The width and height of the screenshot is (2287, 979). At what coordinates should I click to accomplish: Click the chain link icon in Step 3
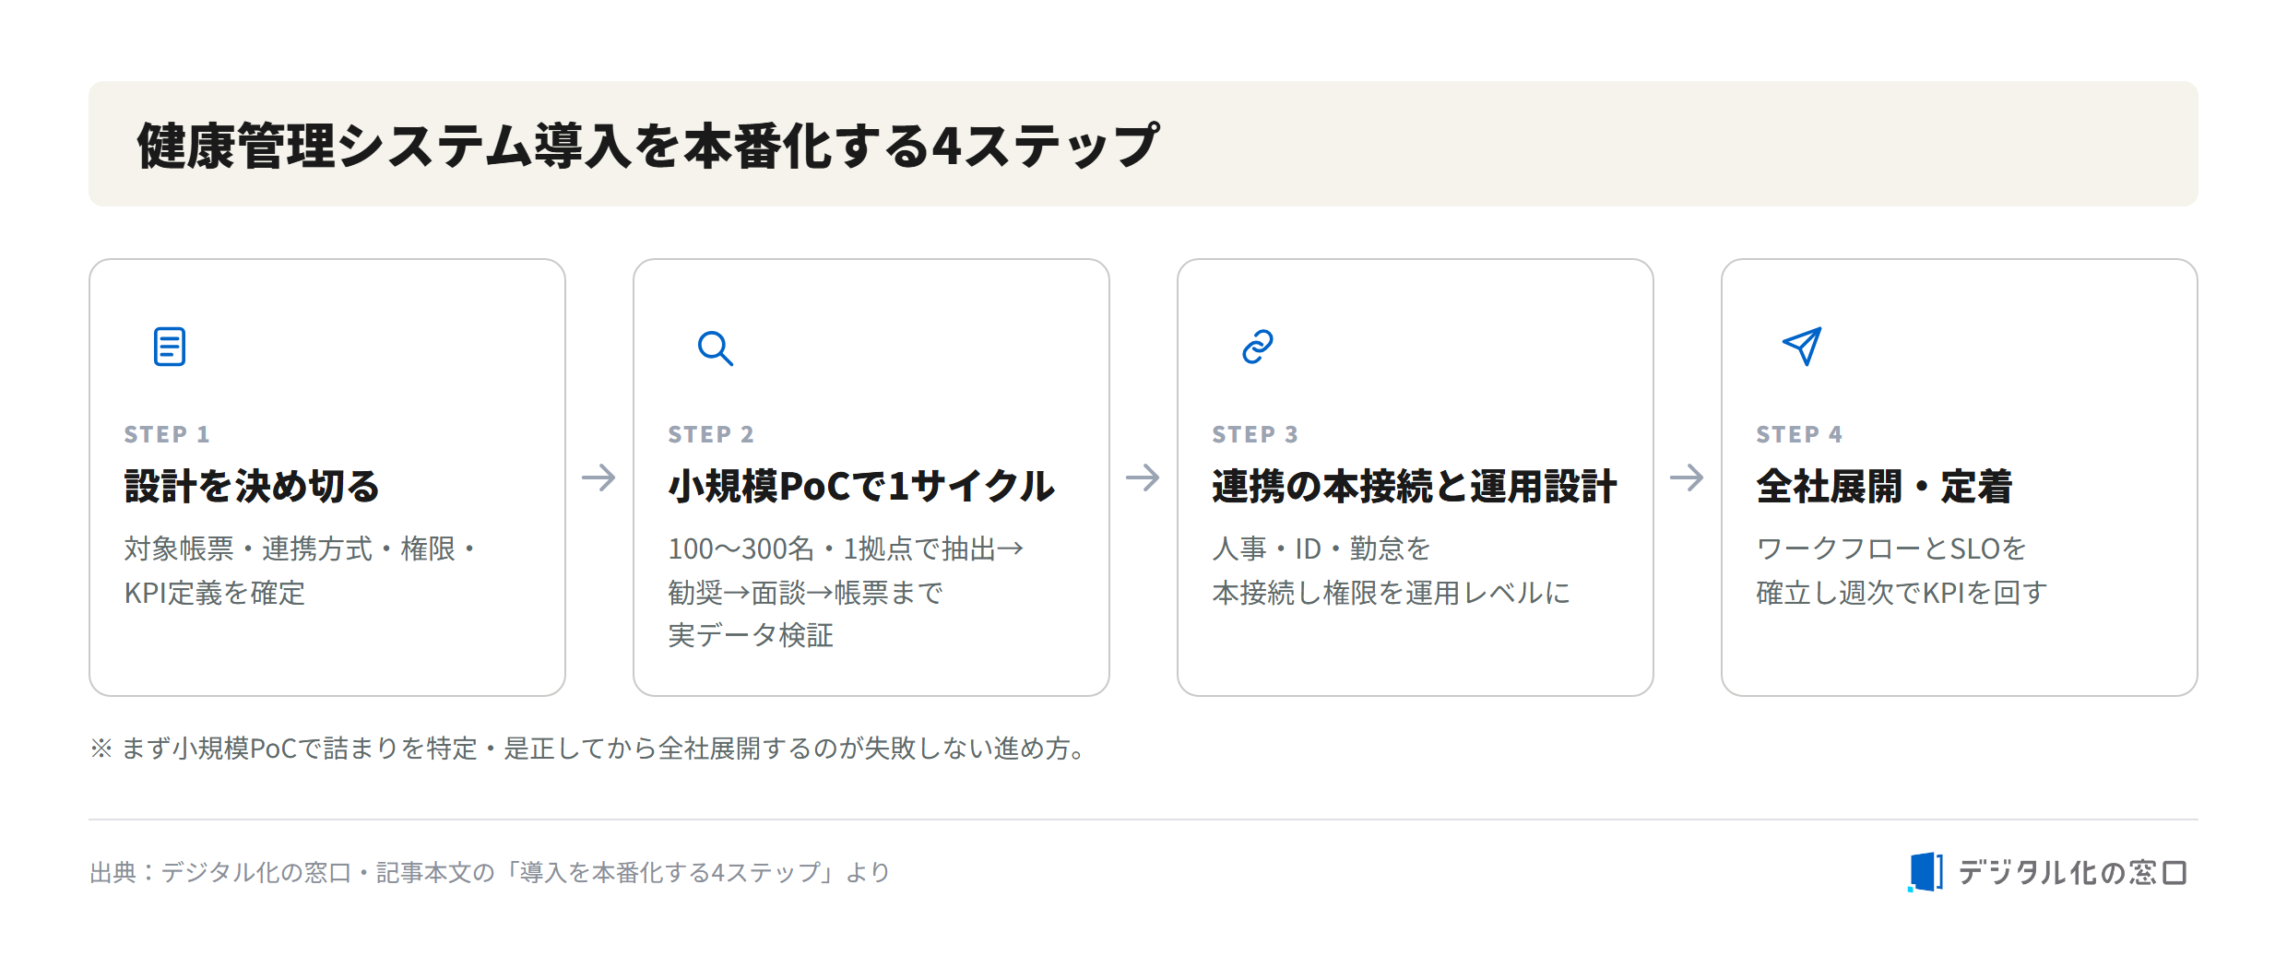tap(1257, 347)
